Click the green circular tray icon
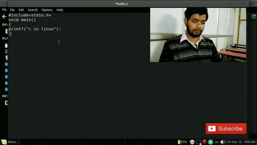Image resolution: width=257 pixels, height=145 pixels. (210, 142)
